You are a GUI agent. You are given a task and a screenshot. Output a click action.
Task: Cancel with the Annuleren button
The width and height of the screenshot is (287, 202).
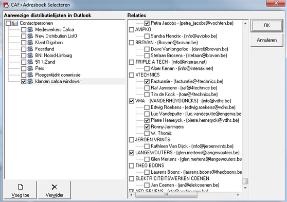click(x=266, y=40)
